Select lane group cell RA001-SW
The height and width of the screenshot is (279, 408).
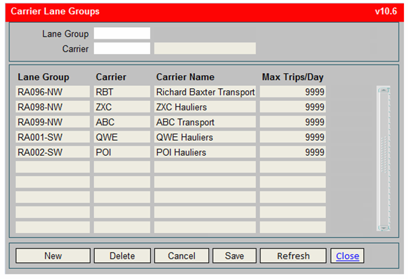pos(53,137)
